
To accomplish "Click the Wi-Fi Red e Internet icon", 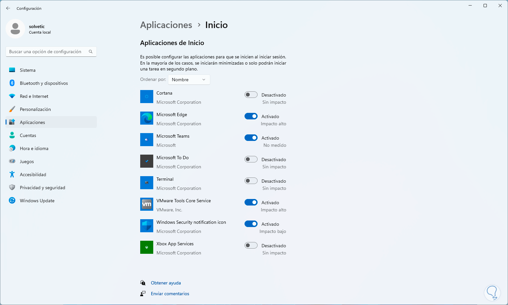I will [12, 96].
